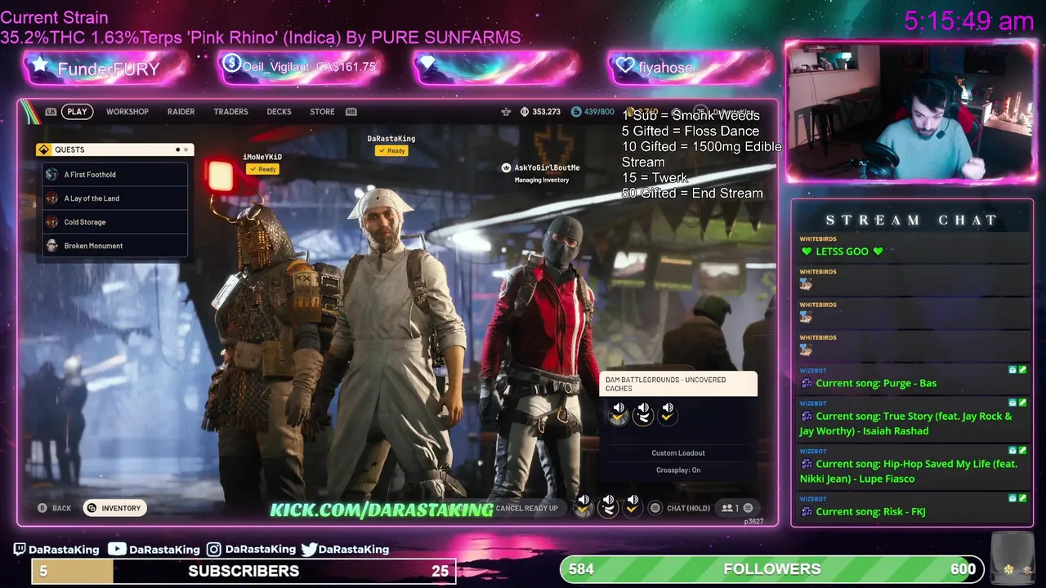Select the DaRastaKing player name above the middle character
The height and width of the screenshot is (588, 1046).
[391, 139]
